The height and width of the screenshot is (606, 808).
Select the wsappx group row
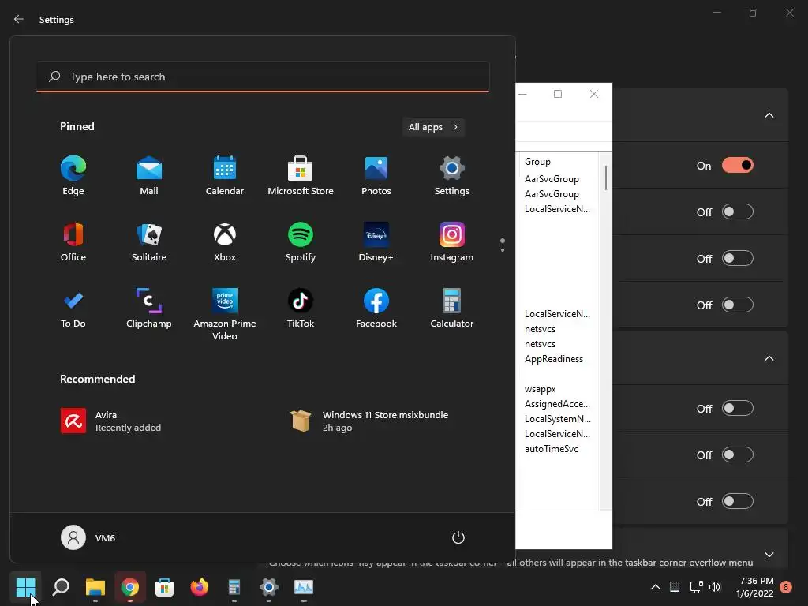tap(540, 389)
